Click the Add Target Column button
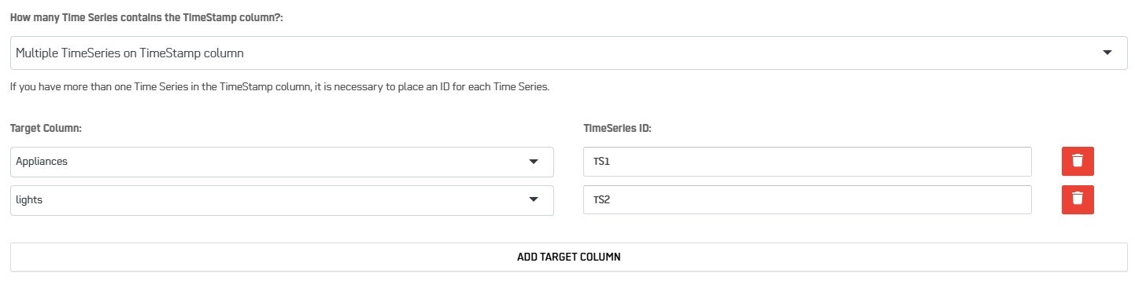Viewport: 1135px width, 292px height. pos(569,257)
